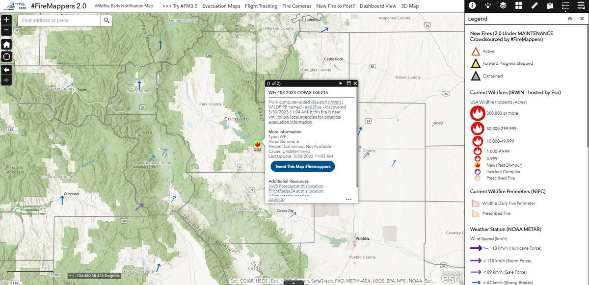Click the wildfire flame marker on map
The width and height of the screenshot is (589, 285).
tap(258, 144)
